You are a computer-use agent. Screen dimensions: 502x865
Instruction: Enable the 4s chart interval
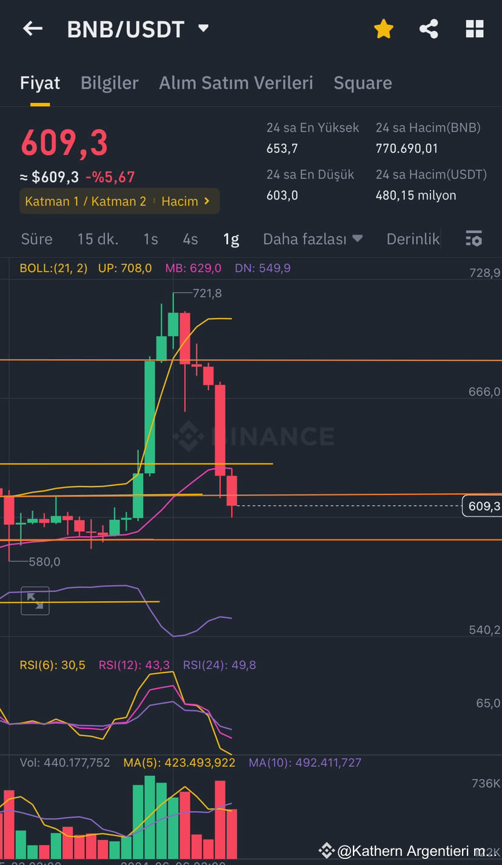pyautogui.click(x=190, y=239)
